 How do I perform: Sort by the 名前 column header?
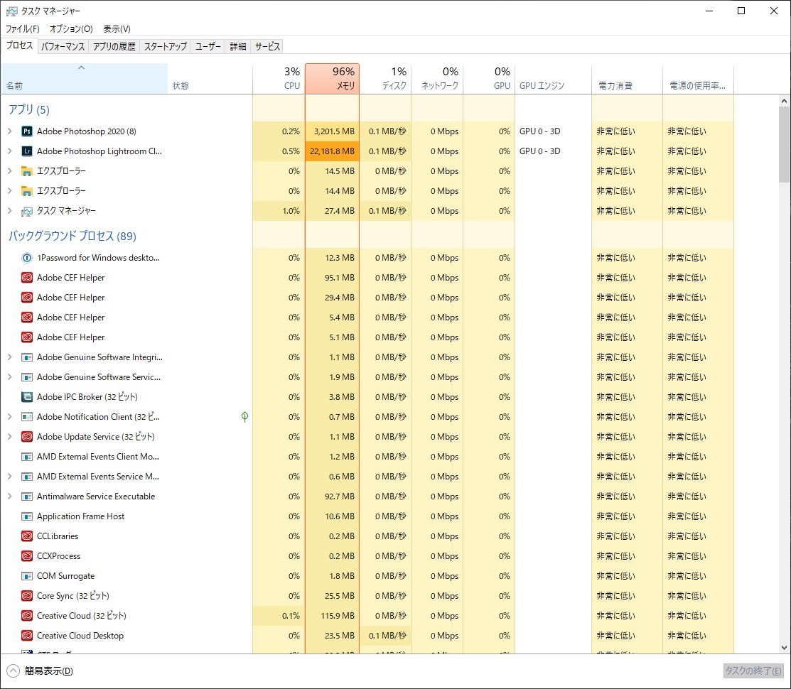point(85,79)
